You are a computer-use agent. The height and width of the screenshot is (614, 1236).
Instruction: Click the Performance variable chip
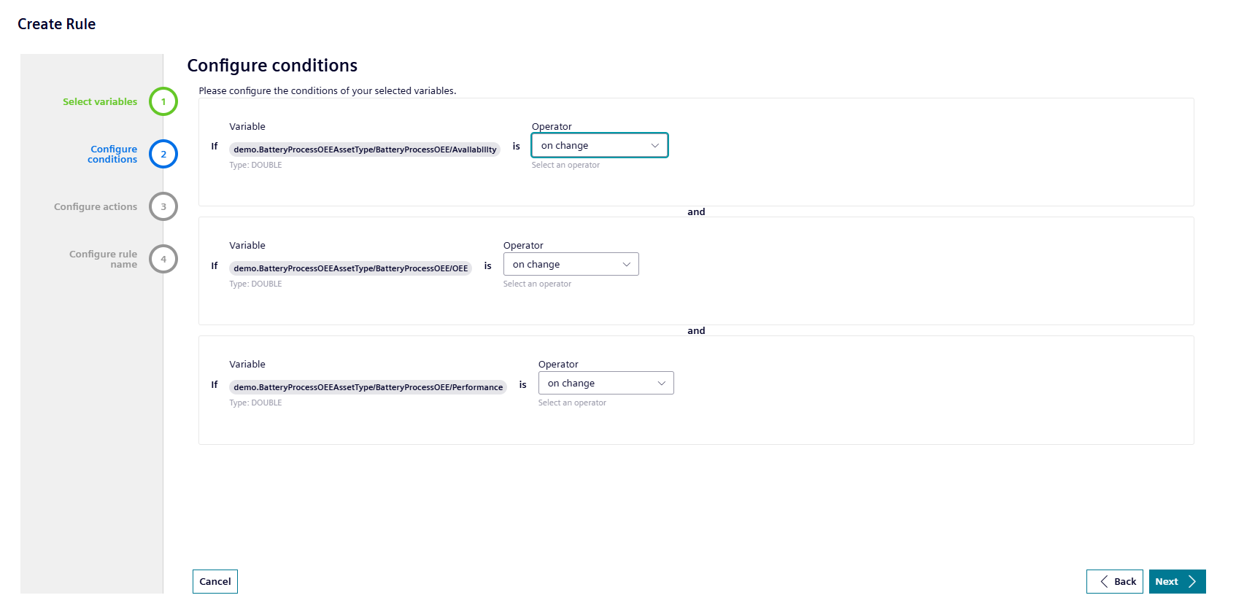point(368,387)
